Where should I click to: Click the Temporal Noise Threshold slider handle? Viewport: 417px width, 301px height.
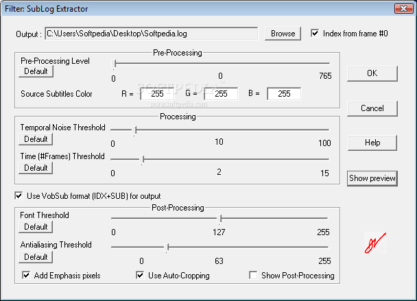[x=134, y=130]
